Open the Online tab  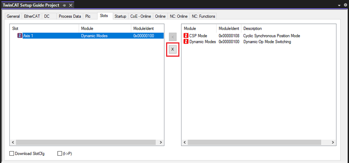coord(160,16)
